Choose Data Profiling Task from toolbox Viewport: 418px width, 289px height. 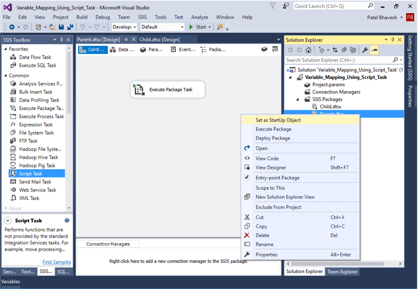tap(39, 100)
